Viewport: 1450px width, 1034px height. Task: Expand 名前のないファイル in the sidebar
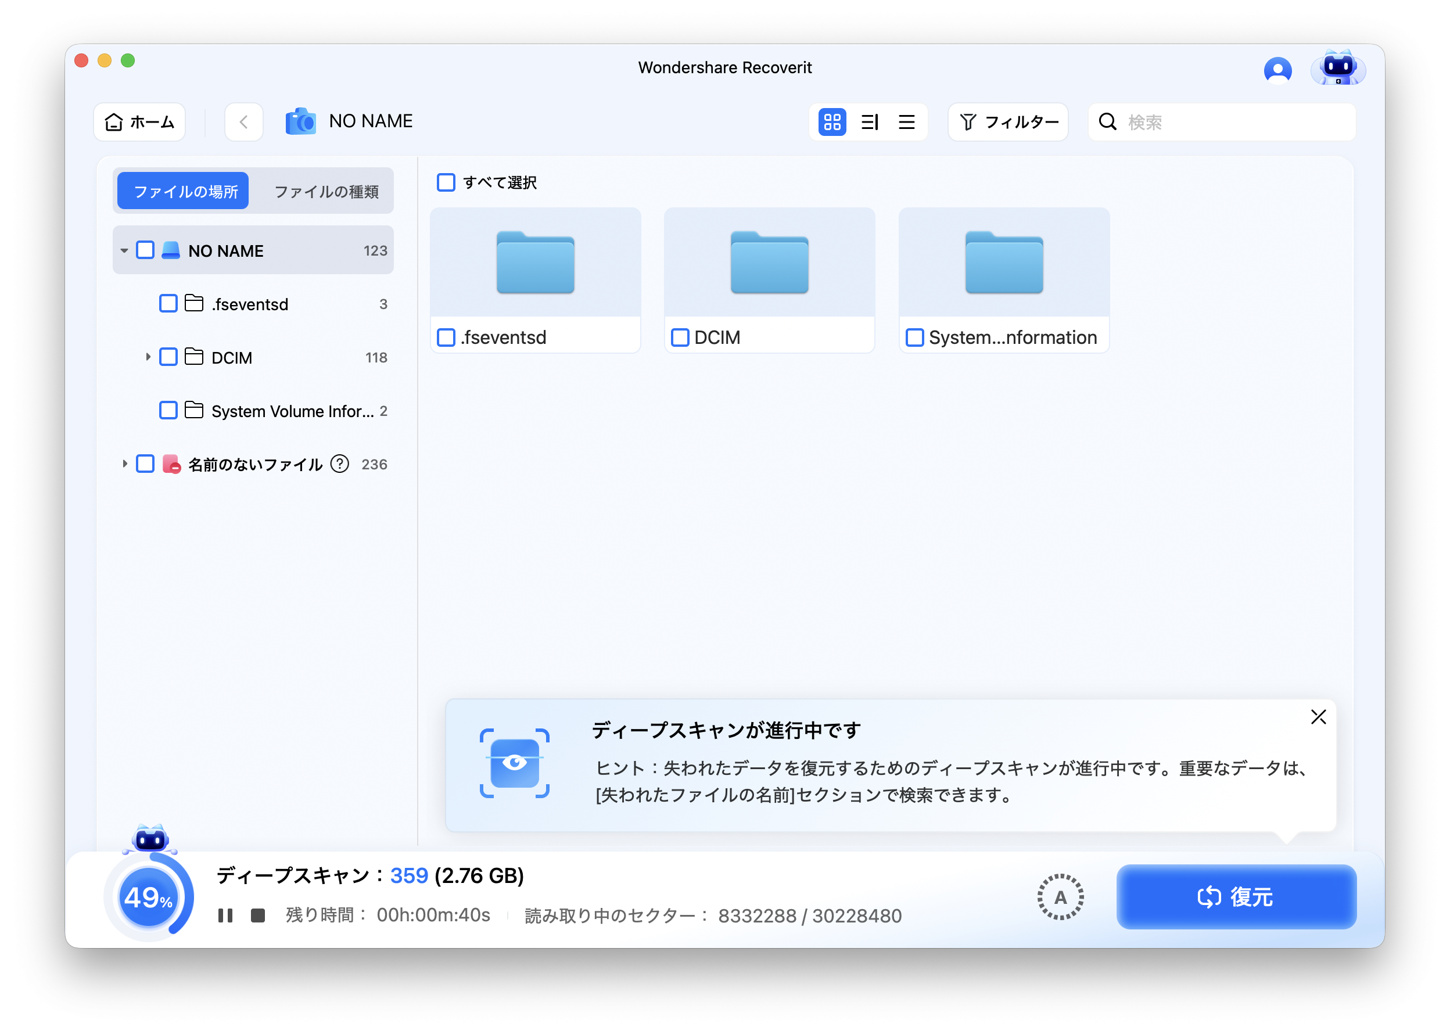[x=125, y=464]
